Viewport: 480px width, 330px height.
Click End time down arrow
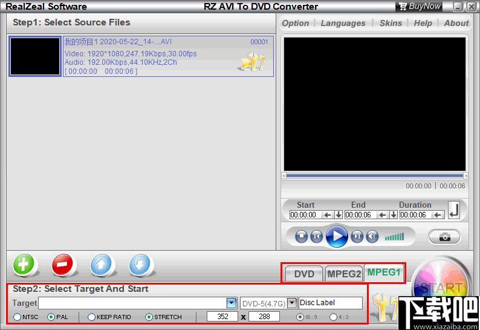(394, 215)
